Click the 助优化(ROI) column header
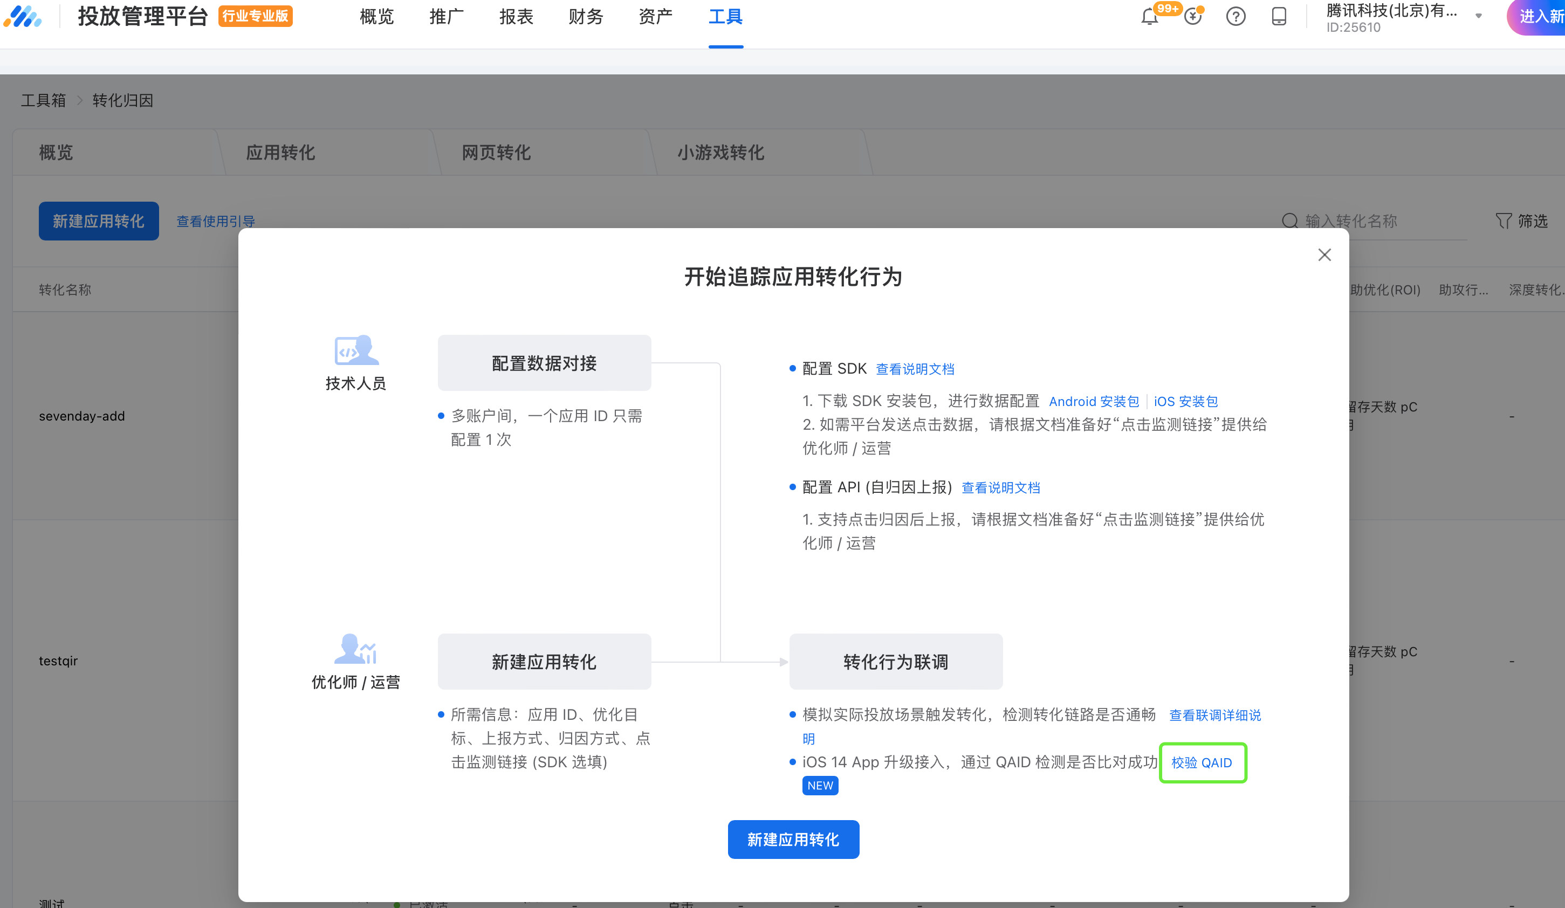Viewport: 1565px width, 908px height. click(1385, 290)
